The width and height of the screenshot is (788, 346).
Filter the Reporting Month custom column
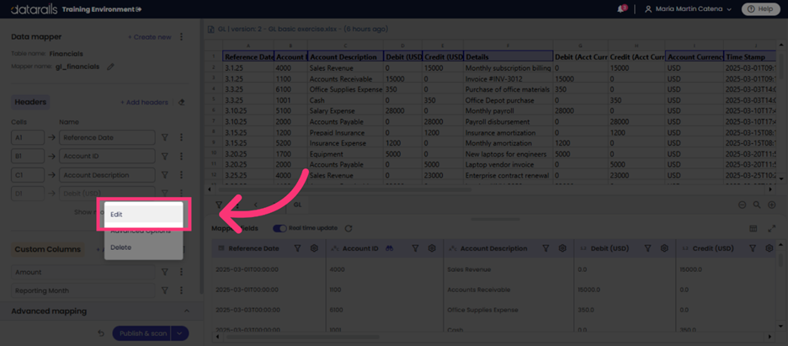pos(164,290)
